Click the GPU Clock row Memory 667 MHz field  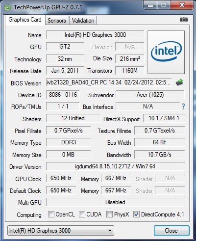click(x=116, y=178)
